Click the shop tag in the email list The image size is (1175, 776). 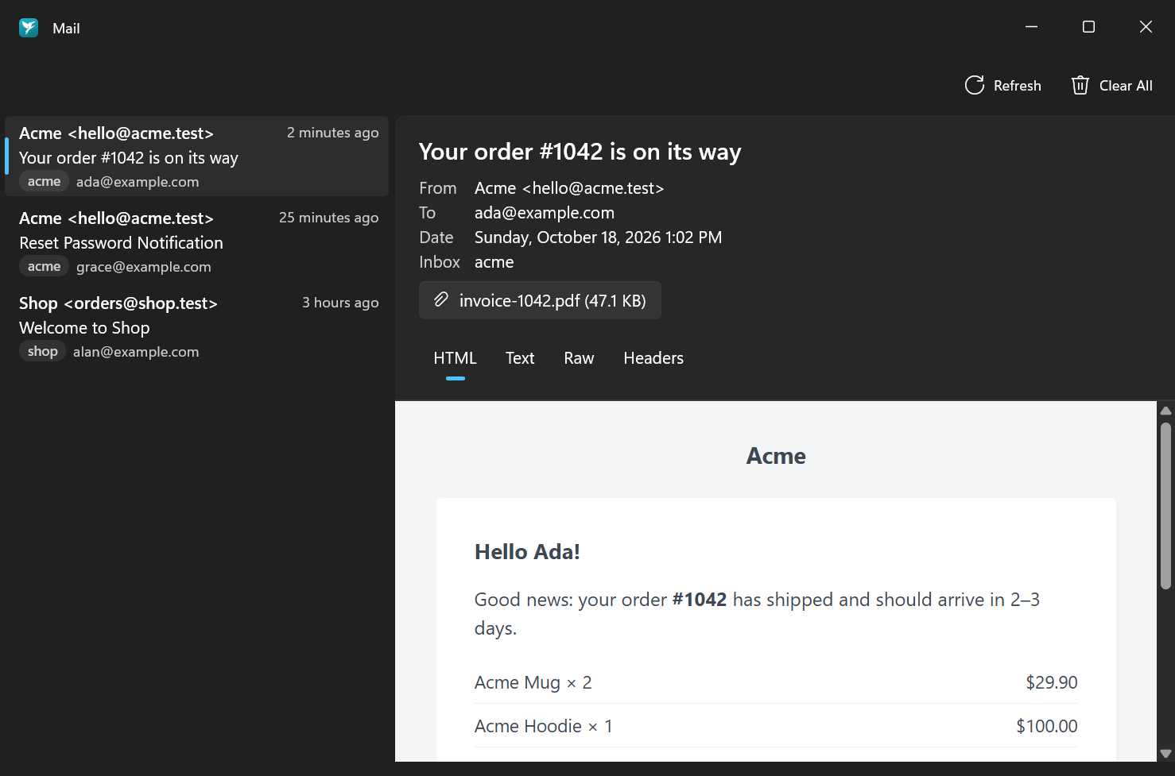point(43,352)
